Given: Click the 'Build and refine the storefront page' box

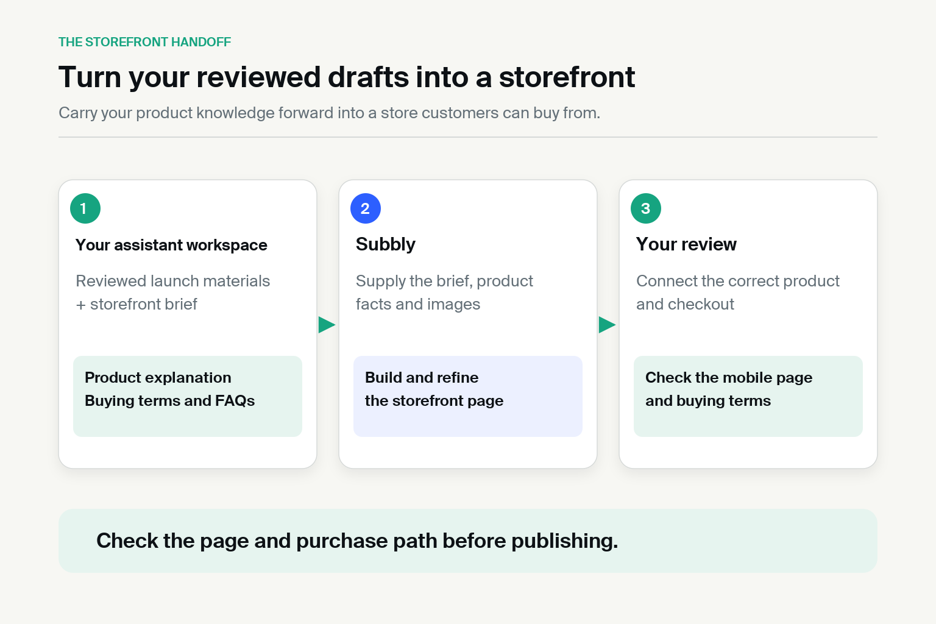Looking at the screenshot, I should (468, 396).
